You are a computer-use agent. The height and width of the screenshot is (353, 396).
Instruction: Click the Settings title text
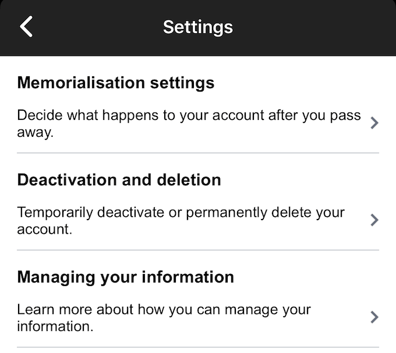click(198, 27)
